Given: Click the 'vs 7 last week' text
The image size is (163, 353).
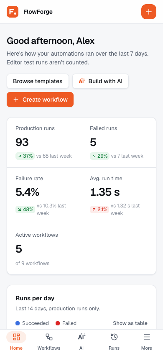Looking at the screenshot, I should point(127,156).
